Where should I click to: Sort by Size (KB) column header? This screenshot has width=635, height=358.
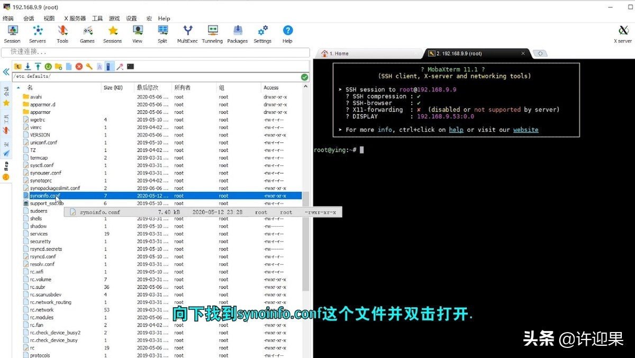click(x=113, y=87)
